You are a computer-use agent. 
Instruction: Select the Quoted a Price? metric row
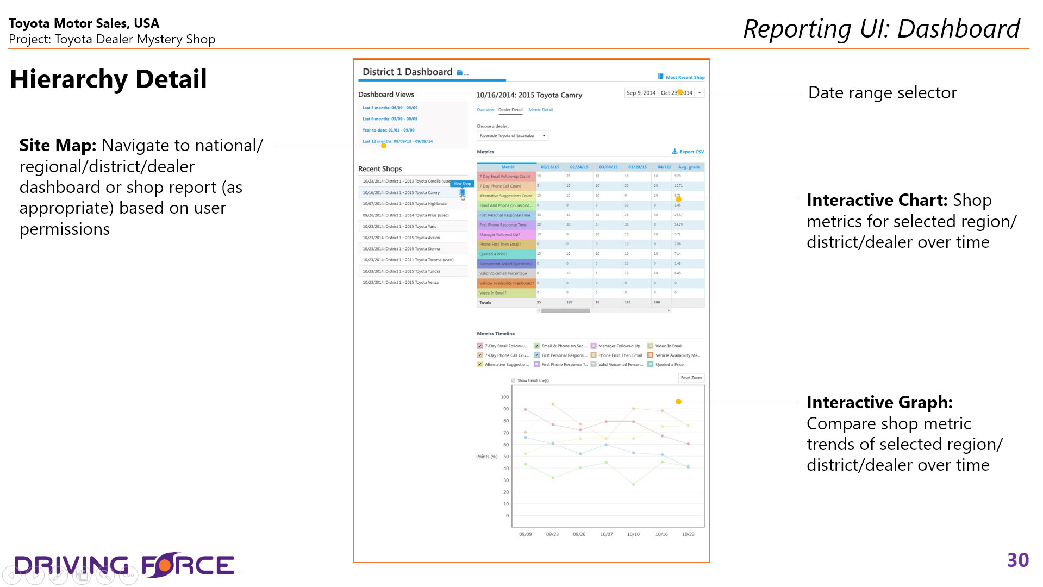click(591, 254)
